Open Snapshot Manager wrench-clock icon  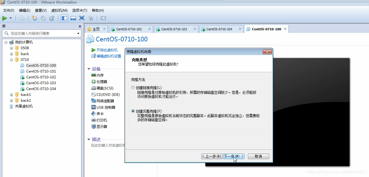(x=52, y=18)
